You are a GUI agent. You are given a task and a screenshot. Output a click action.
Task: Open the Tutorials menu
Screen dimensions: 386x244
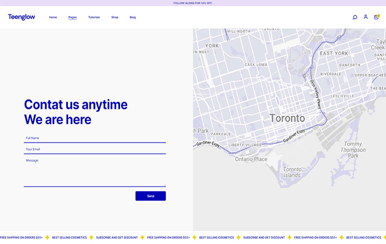click(94, 17)
